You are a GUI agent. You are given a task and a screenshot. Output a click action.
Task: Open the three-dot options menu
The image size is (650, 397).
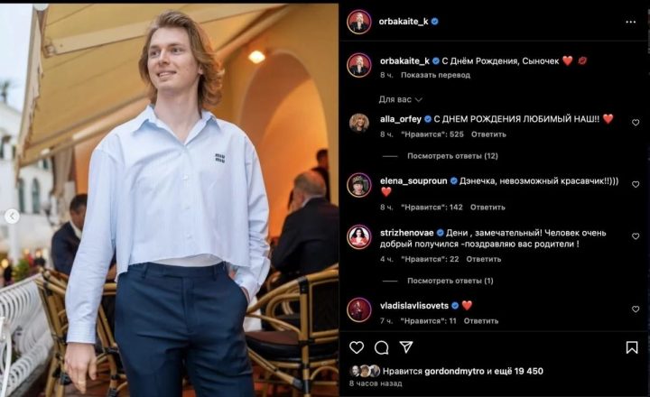click(630, 22)
